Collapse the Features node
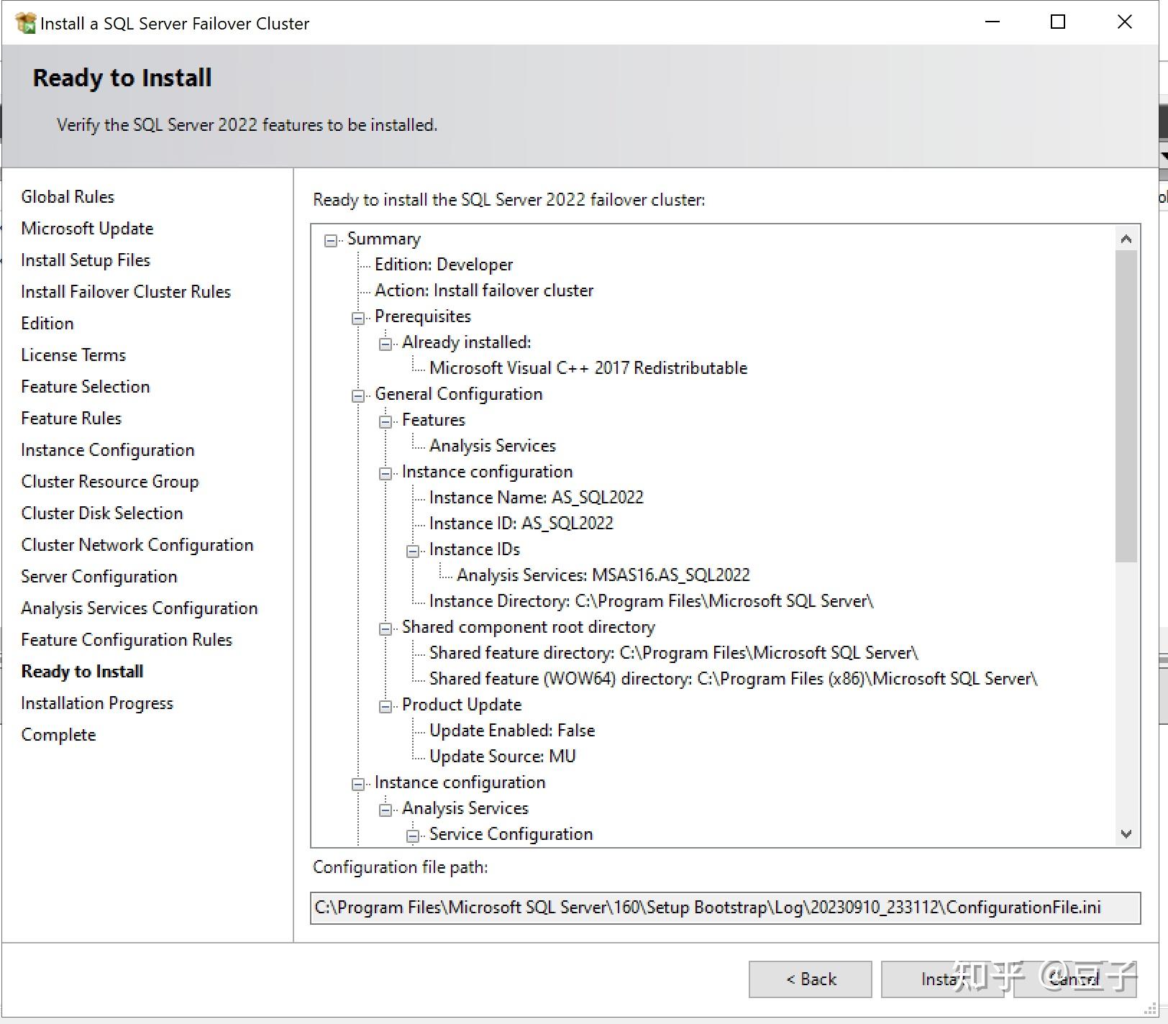 tap(385, 421)
